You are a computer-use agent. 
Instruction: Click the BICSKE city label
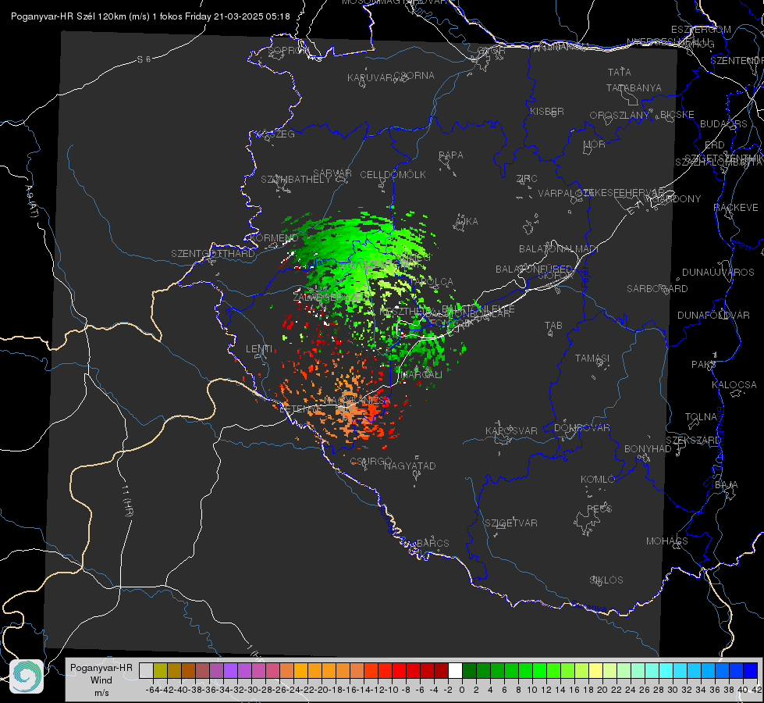[677, 114]
